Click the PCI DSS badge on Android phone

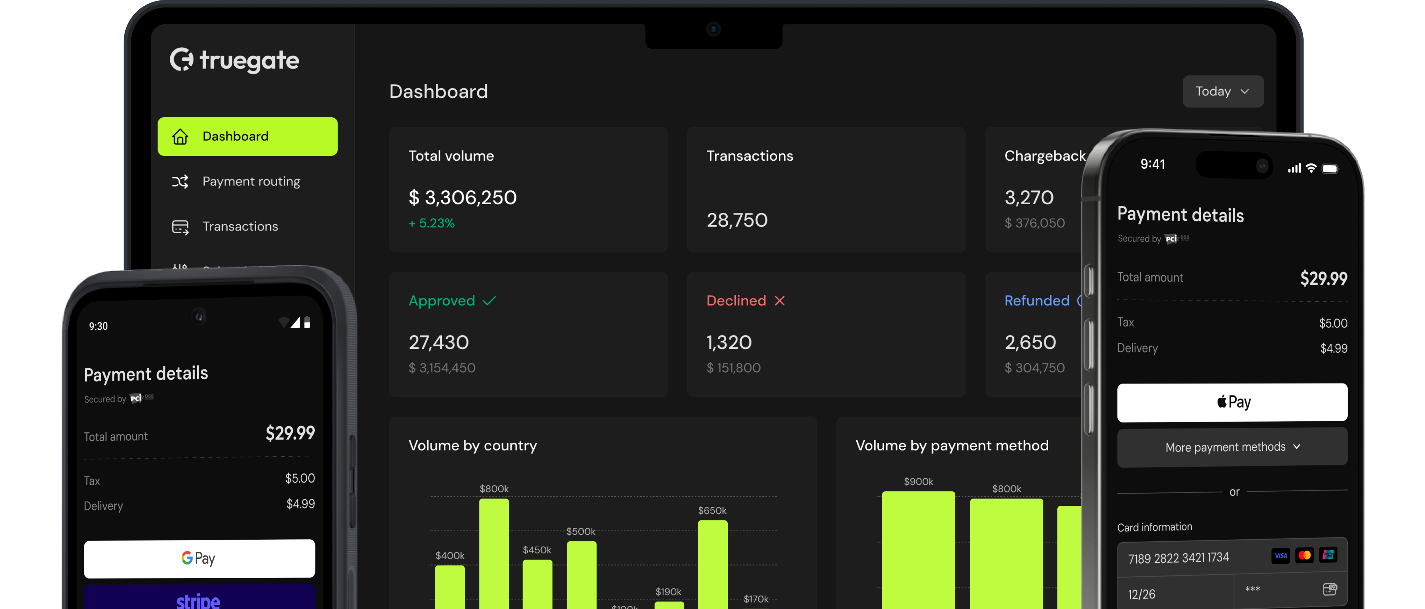[x=142, y=398]
